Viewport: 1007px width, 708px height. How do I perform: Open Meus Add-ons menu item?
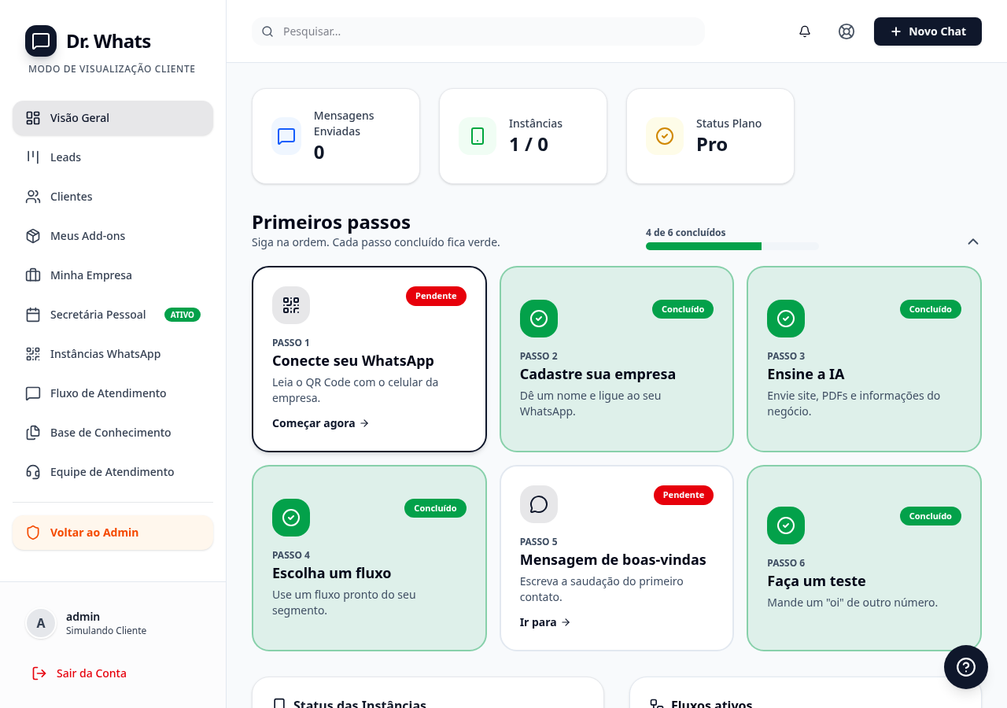[x=113, y=236]
